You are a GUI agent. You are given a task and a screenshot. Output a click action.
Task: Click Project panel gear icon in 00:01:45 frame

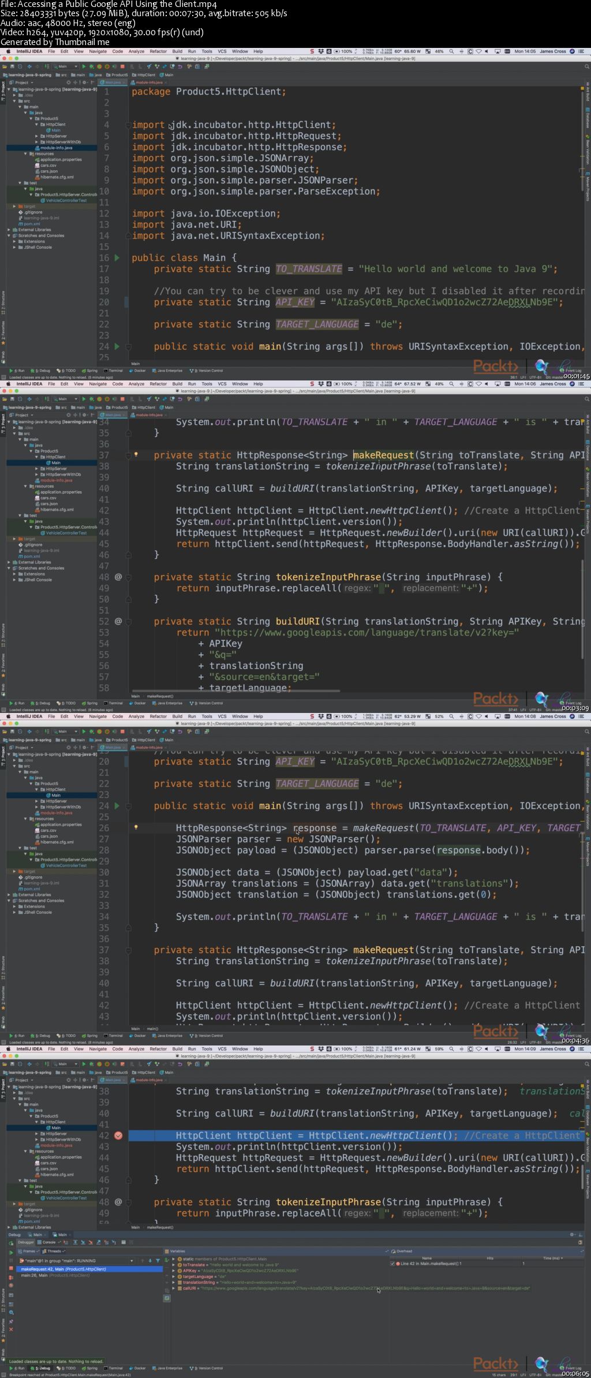[x=84, y=83]
